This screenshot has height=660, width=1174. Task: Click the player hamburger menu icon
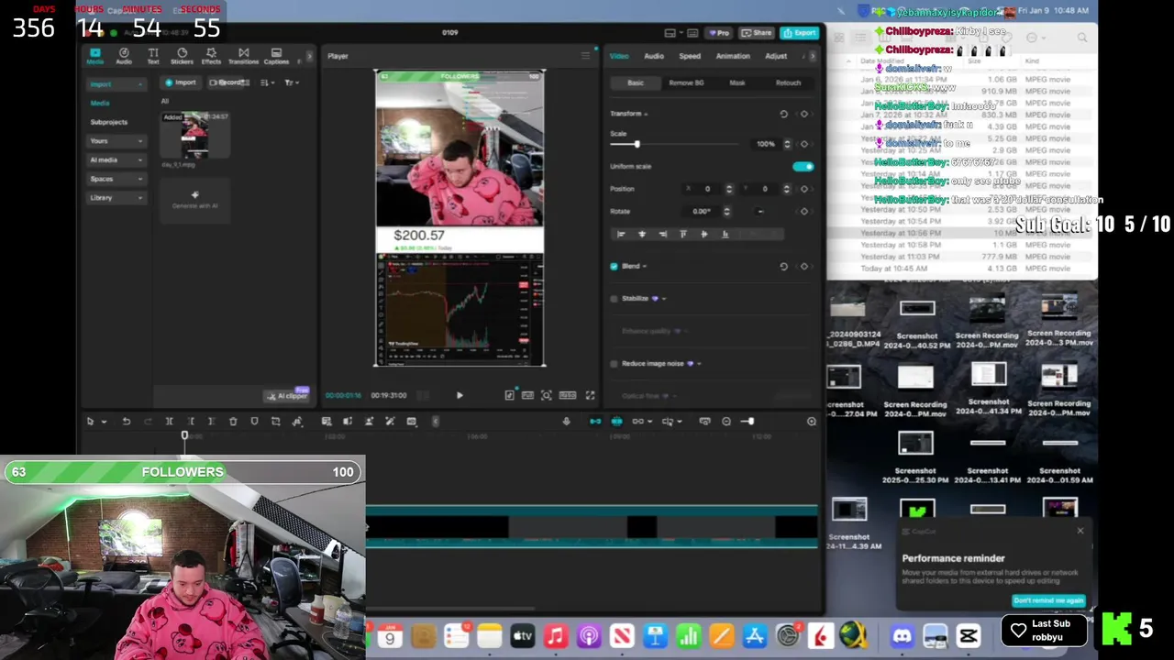click(585, 56)
